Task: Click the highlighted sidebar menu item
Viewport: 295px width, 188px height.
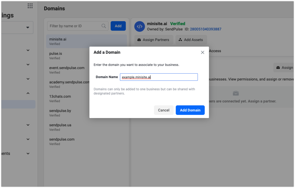Action: pyautogui.click(x=18, y=104)
